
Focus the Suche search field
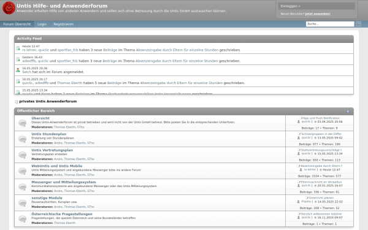(330, 24)
